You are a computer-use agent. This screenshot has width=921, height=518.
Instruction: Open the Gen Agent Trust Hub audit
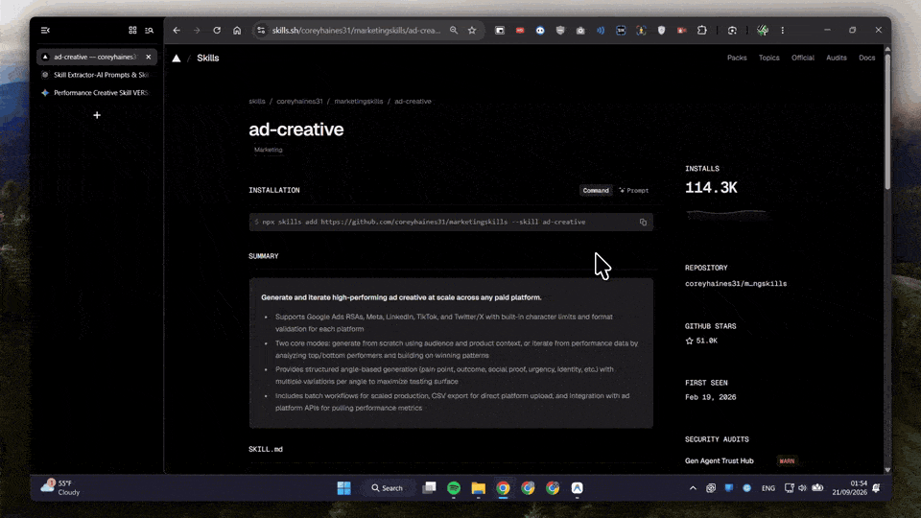[719, 461]
